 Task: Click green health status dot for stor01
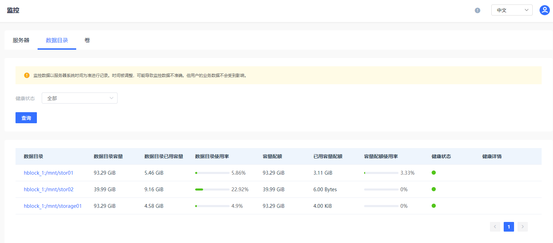click(x=434, y=173)
